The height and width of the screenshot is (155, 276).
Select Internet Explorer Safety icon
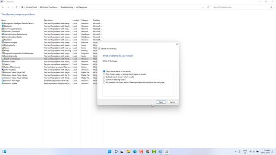point(3,37)
